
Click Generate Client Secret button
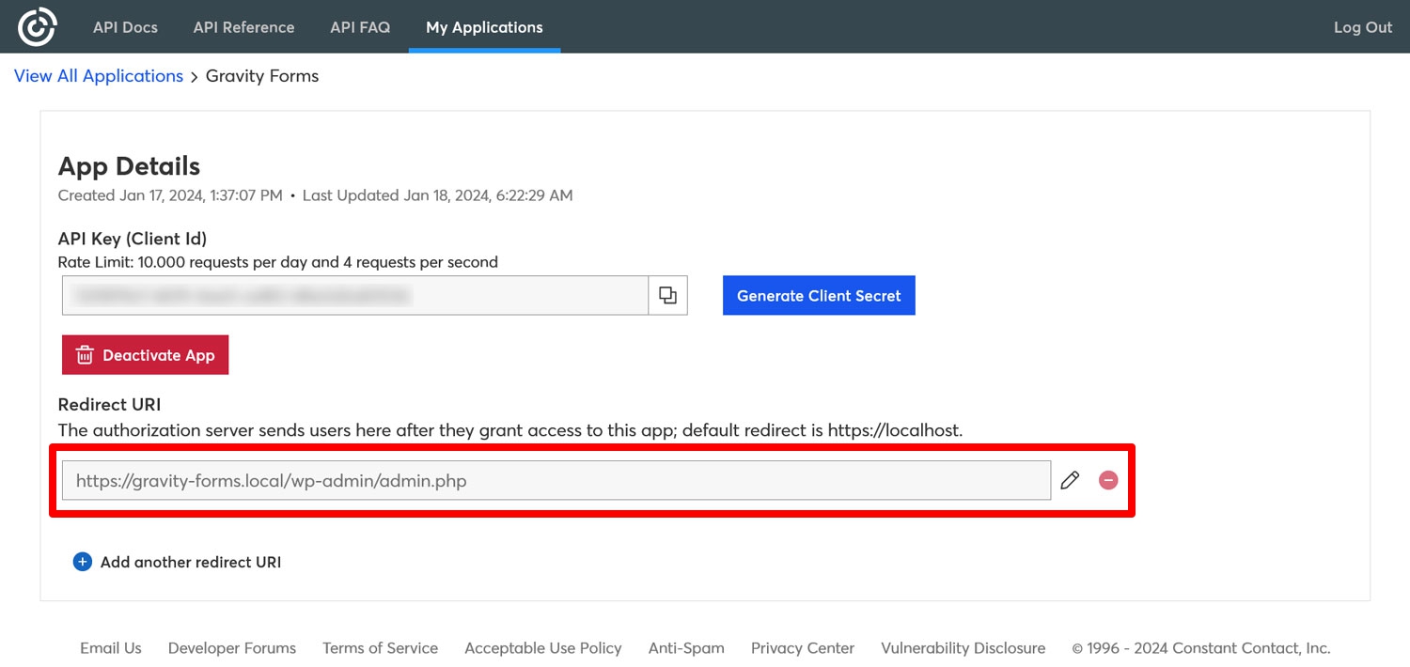819,295
